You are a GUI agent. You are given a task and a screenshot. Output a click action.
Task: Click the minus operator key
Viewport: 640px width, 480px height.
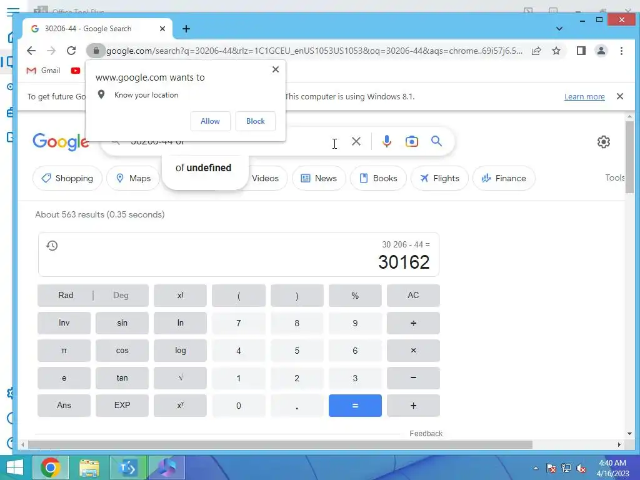(414, 378)
